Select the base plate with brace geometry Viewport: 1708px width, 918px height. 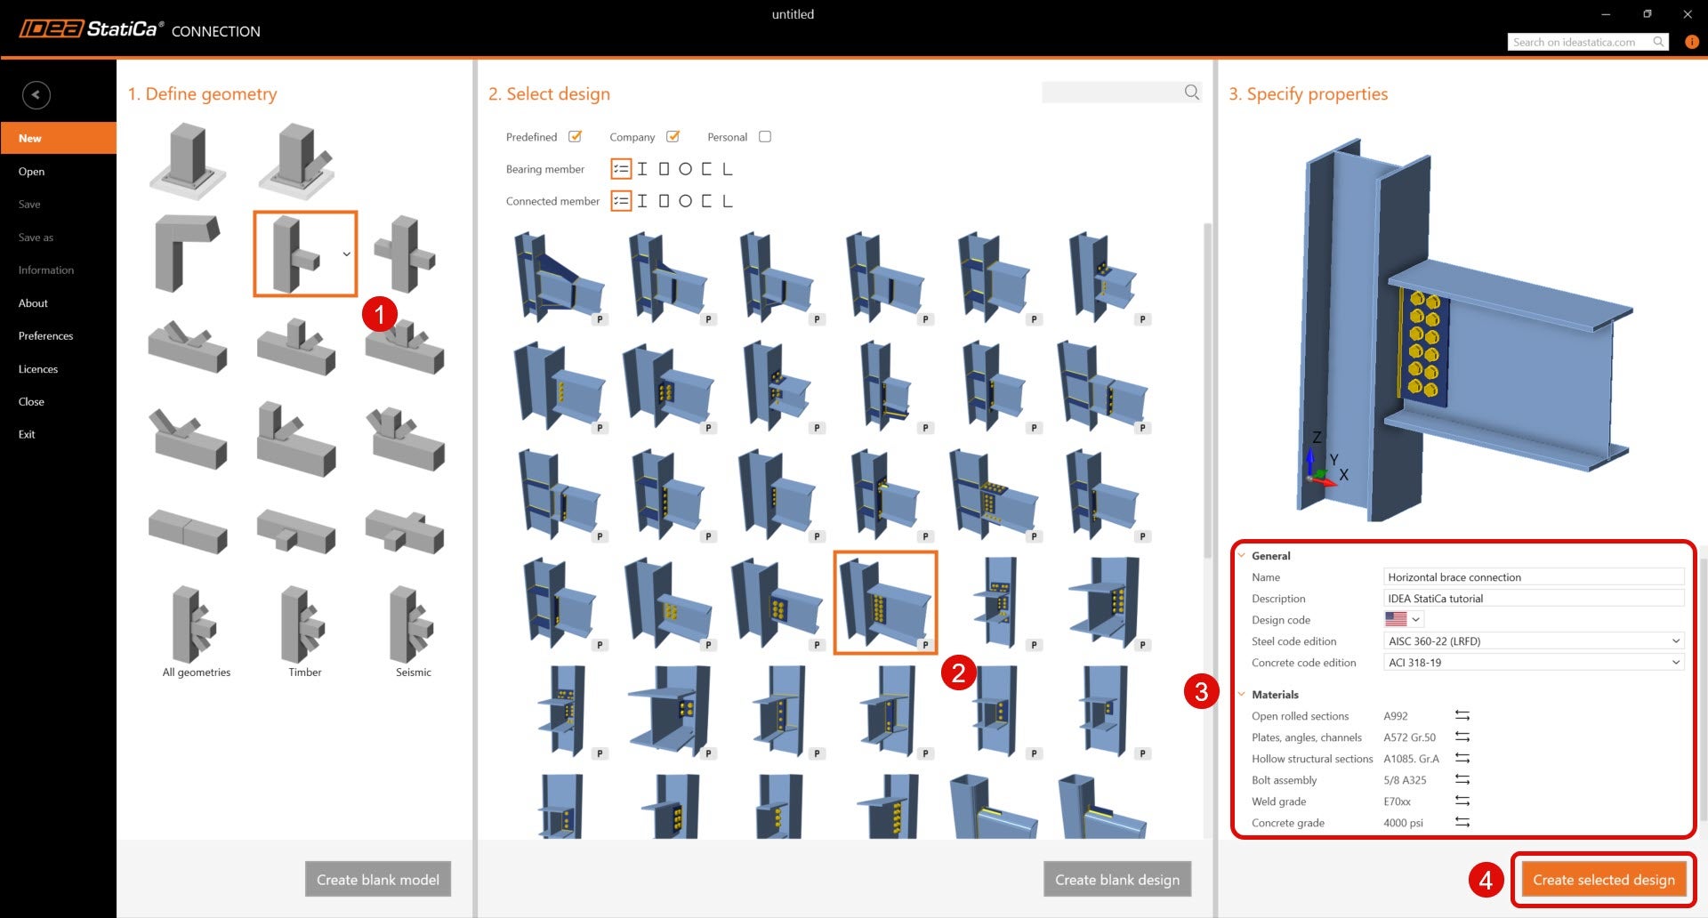[x=297, y=161]
